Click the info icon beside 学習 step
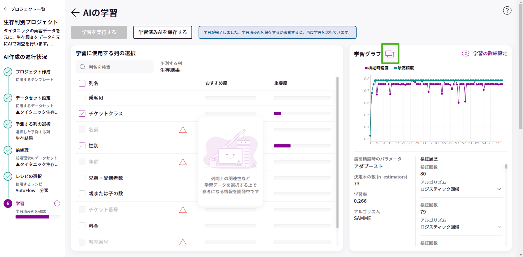 [57, 203]
